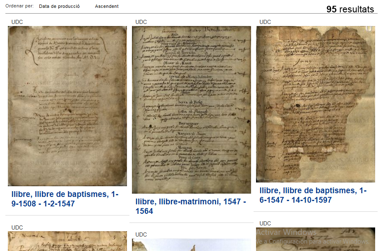Follow link 'llibre de baptismes, 1-6-1547 - 14-10-1597'
Screen dimensions: 383x251
[x=313, y=195]
